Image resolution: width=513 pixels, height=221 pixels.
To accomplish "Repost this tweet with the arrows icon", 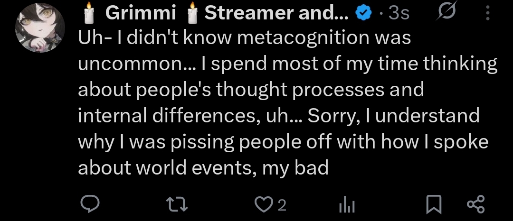I will (x=177, y=205).
